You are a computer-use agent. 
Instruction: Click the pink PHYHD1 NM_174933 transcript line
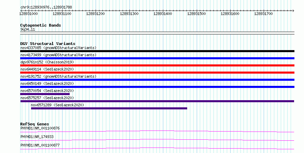click(157, 140)
